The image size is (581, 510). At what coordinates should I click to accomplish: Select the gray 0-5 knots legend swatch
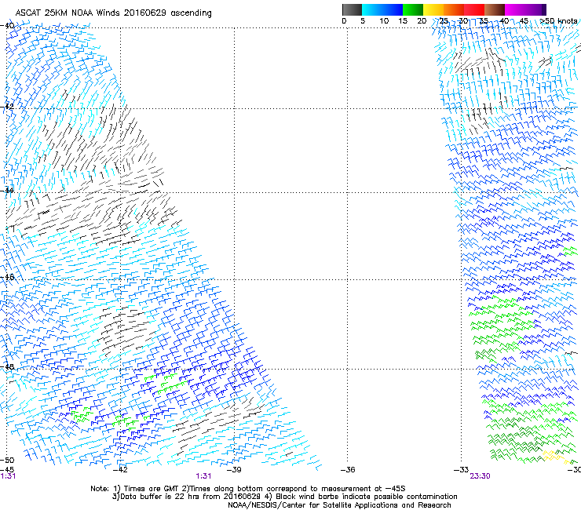[x=352, y=9]
